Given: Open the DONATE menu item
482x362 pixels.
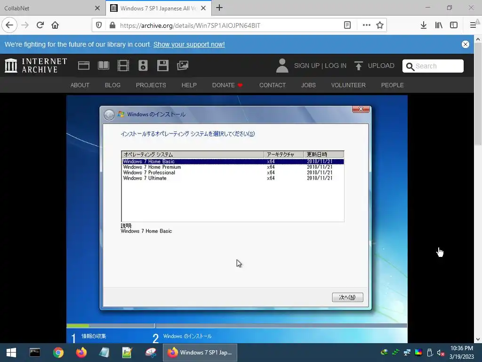Looking at the screenshot, I should pos(227,85).
